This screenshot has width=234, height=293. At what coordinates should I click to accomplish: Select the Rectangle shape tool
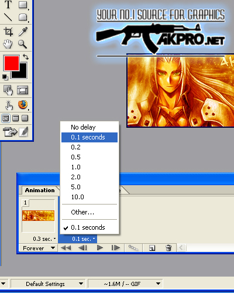[x=23, y=5]
